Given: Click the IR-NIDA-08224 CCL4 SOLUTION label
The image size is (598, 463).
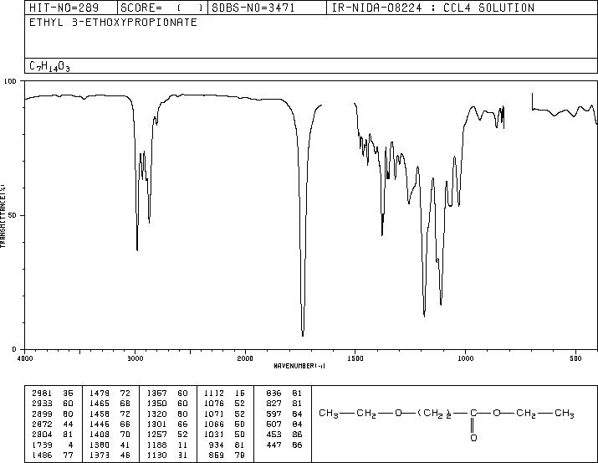Looking at the screenshot, I should pos(433,8).
